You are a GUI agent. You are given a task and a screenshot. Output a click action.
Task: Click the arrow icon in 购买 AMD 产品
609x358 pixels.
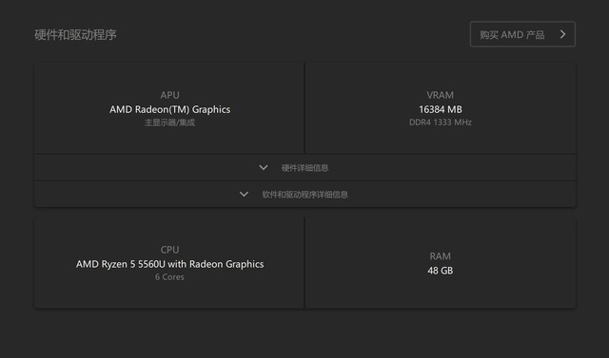562,34
